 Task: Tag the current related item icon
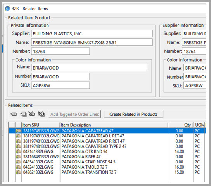pyautogui.click(x=14, y=114)
